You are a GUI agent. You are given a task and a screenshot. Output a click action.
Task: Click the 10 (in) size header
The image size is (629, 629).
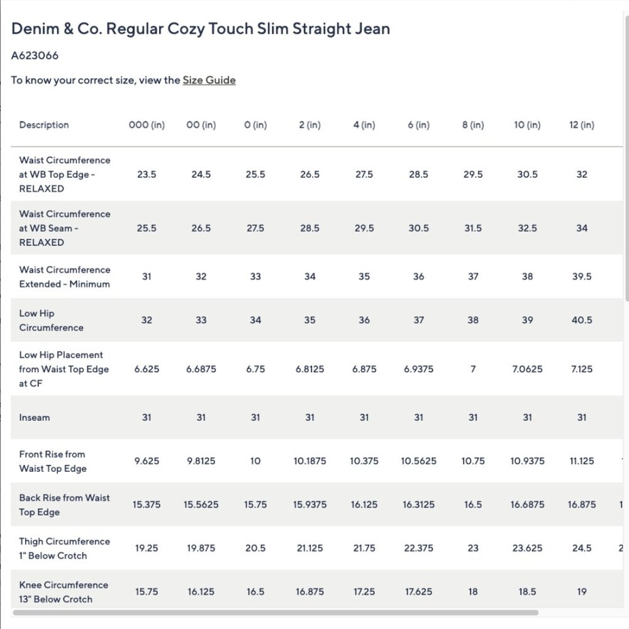tap(527, 125)
